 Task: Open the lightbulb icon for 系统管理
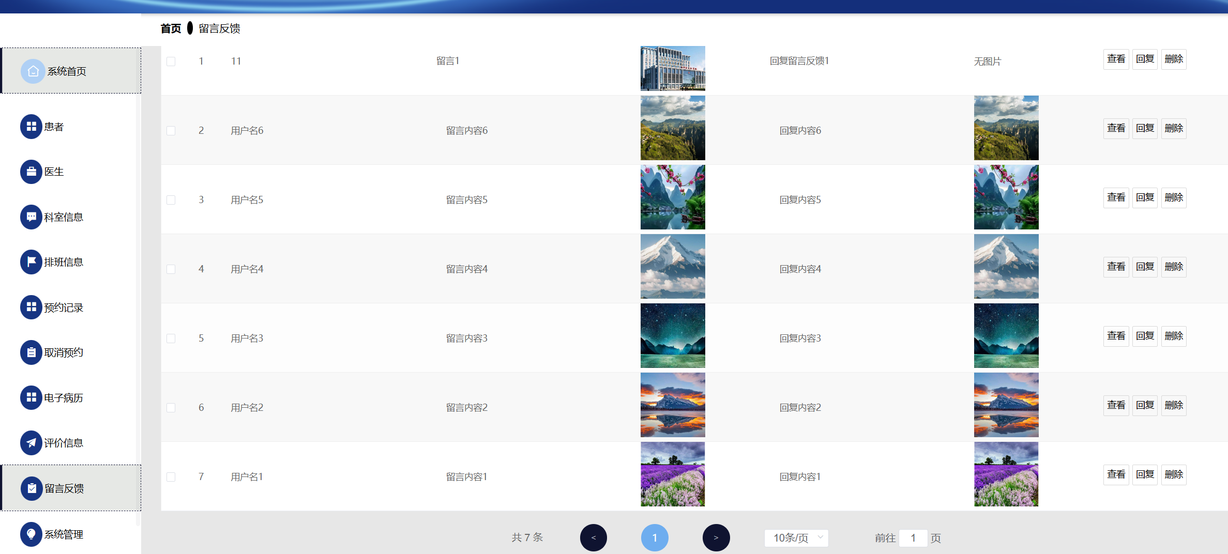click(31, 534)
